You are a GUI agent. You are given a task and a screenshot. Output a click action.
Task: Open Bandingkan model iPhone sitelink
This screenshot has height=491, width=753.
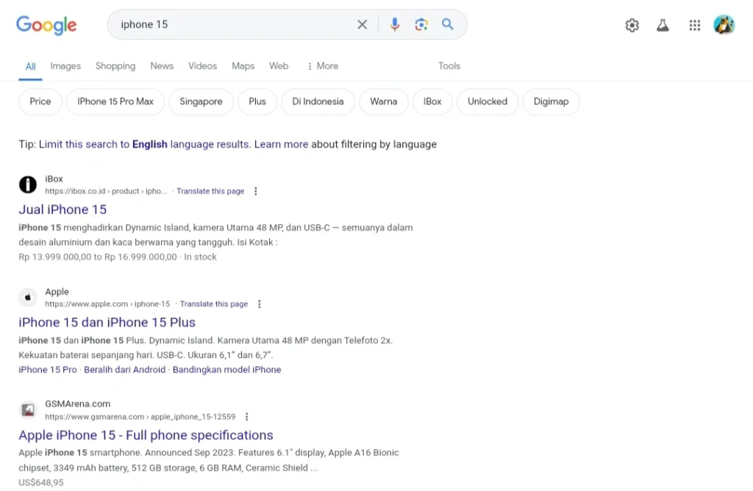[226, 370]
